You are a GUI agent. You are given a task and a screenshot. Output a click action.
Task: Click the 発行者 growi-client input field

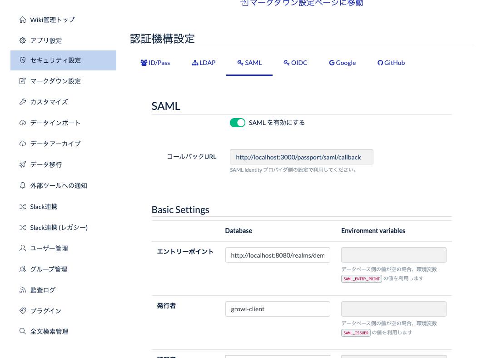(278, 309)
